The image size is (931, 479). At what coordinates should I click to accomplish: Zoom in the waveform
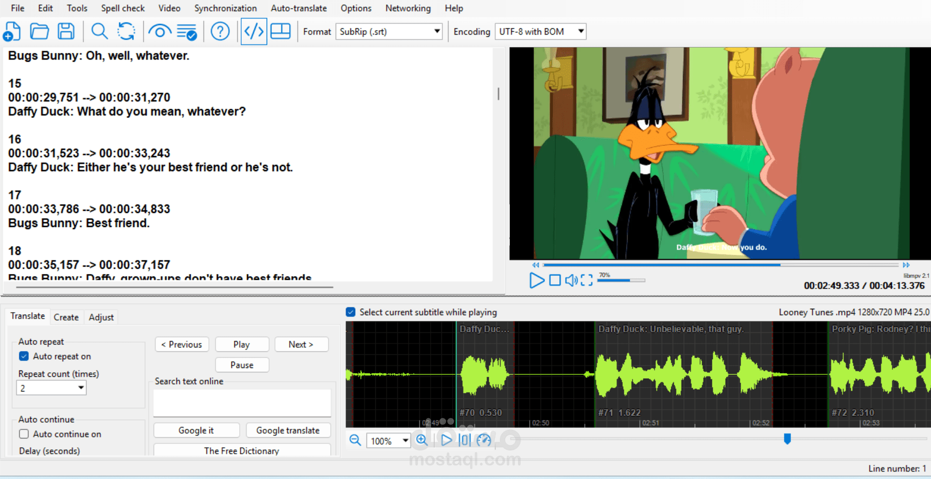pos(422,440)
